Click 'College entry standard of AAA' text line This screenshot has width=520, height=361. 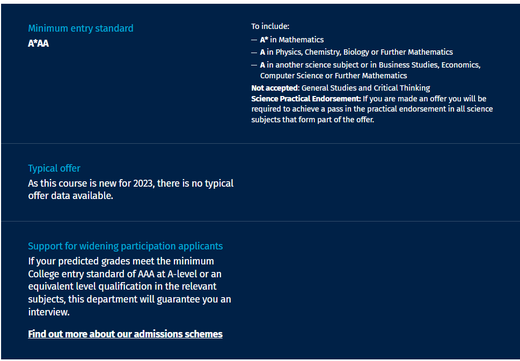pos(124,274)
